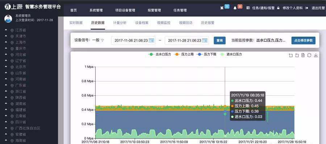Viewport: 326px width, 144px height.
Task: Expand the 云南省 tree arrow
Action: coord(6,116)
